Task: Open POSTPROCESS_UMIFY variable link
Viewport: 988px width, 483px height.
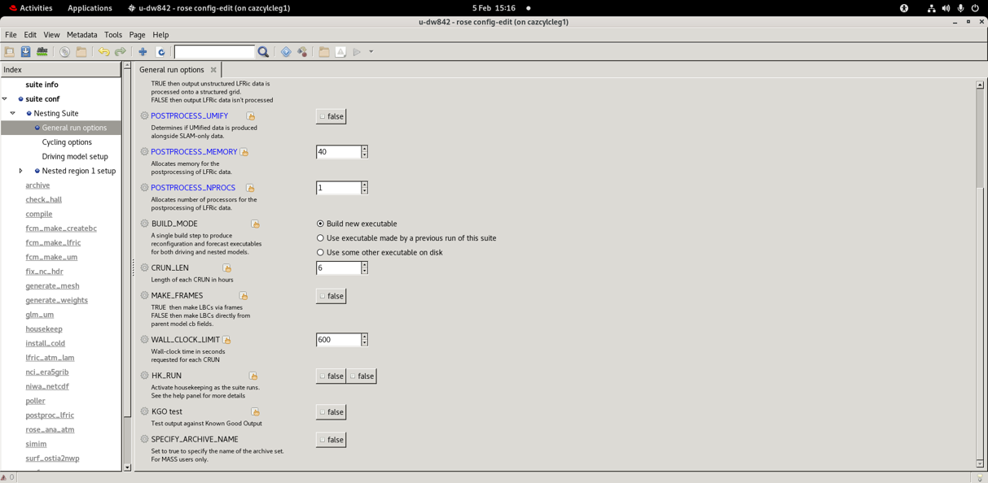Action: (x=189, y=116)
